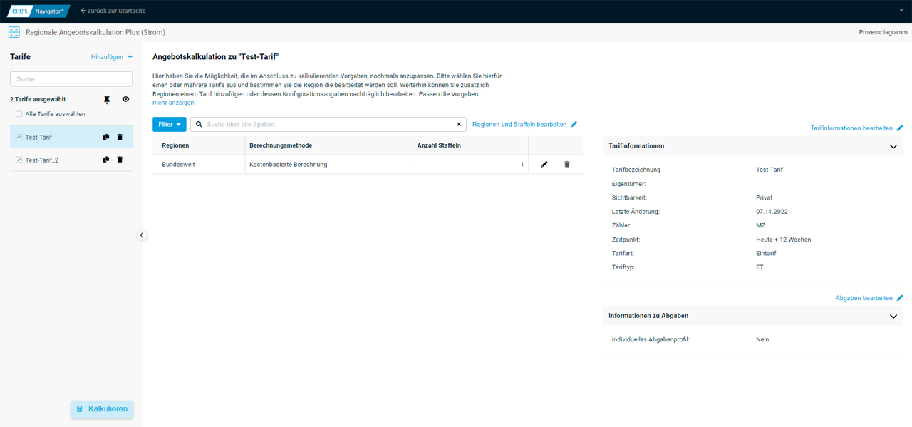Clear the column search with X icon
The image size is (912, 427).
click(459, 125)
